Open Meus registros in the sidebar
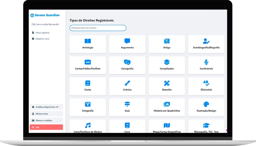The image size is (256, 146). (x=42, y=33)
